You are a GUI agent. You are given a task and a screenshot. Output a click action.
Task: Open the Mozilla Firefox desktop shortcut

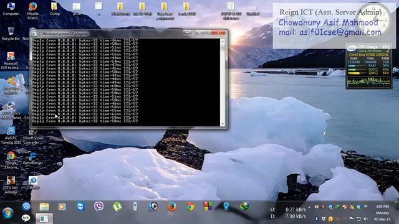coord(32,11)
